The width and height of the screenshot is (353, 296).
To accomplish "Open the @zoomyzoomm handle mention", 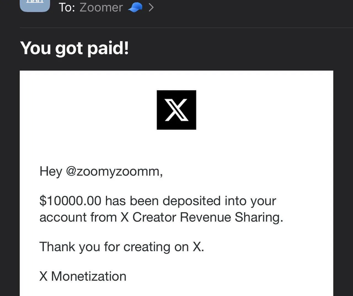I will (x=114, y=172).
